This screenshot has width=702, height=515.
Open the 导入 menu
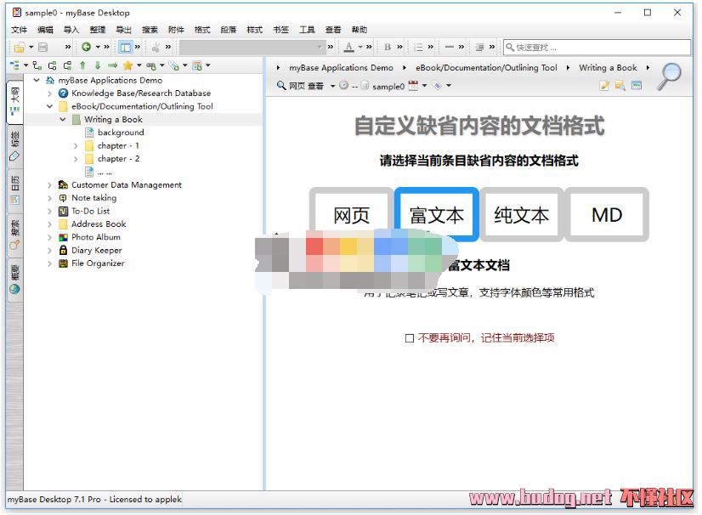coord(71,30)
